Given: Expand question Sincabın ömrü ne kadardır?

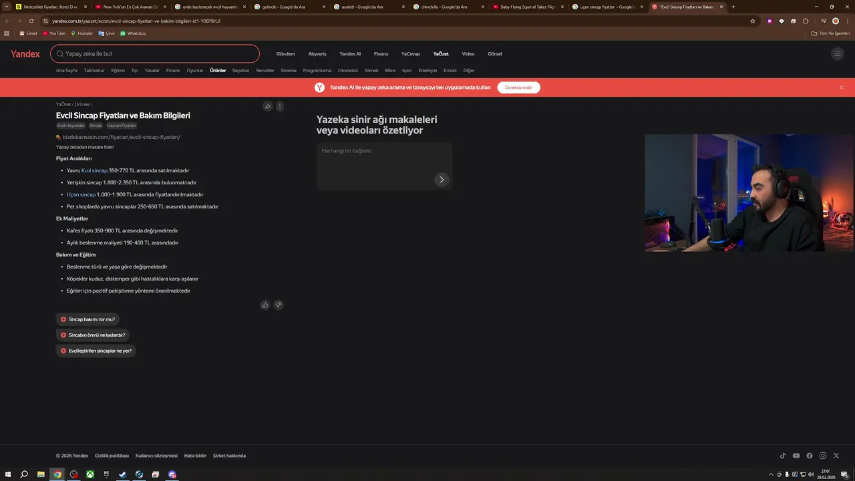Looking at the screenshot, I should click(x=93, y=335).
